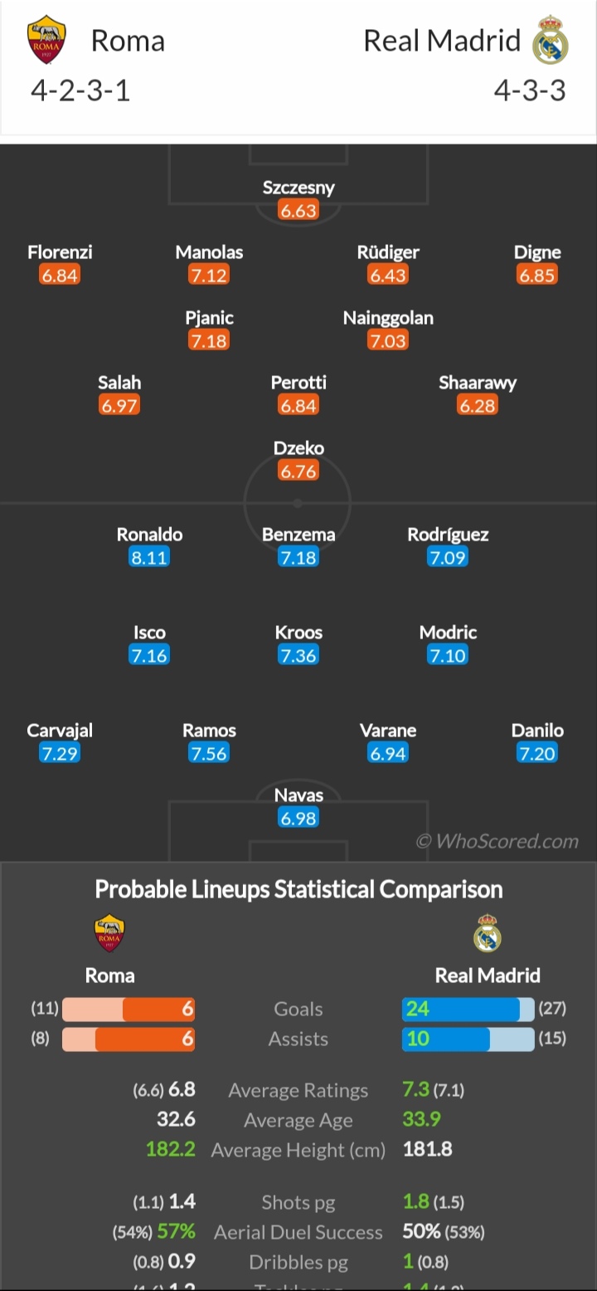597x1291 pixels.
Task: Open Ronaldo's 8.11 rating badge
Action: click(149, 557)
